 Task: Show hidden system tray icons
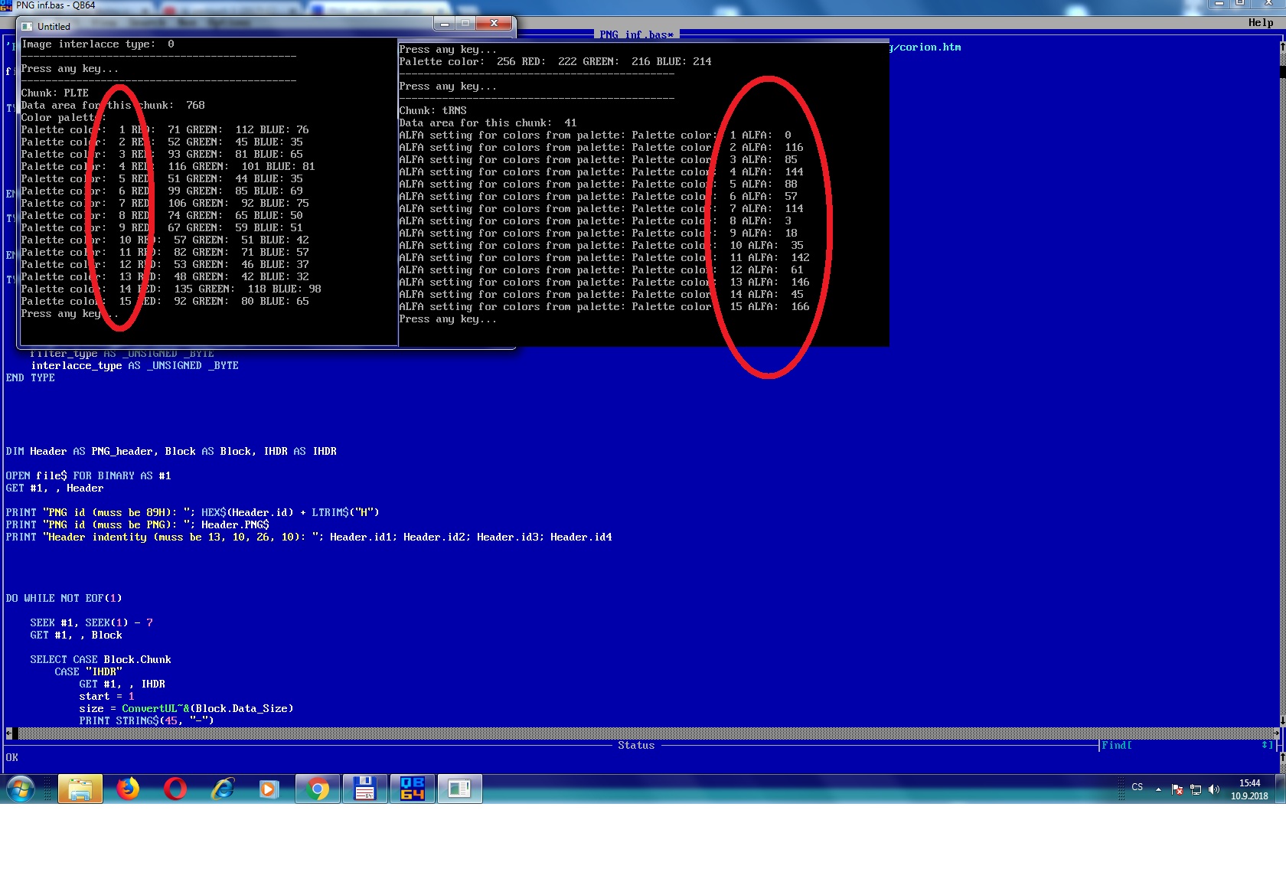(x=1158, y=789)
